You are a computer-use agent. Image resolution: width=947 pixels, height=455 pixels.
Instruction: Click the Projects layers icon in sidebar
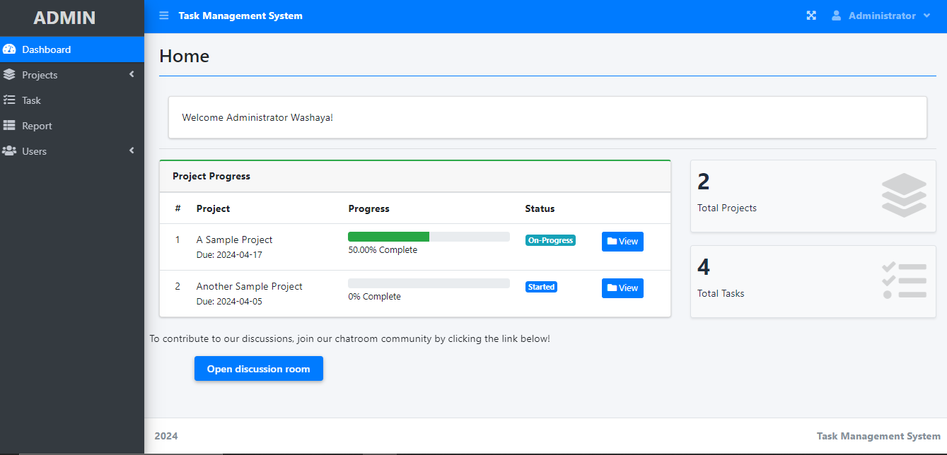[x=9, y=75]
